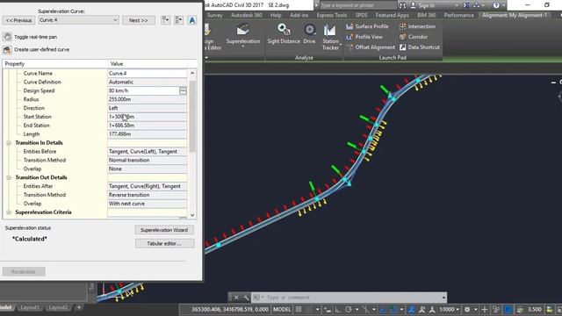Image resolution: width=562 pixels, height=316 pixels.
Task: Collapse the Transition In Details group
Action: tap(9, 143)
